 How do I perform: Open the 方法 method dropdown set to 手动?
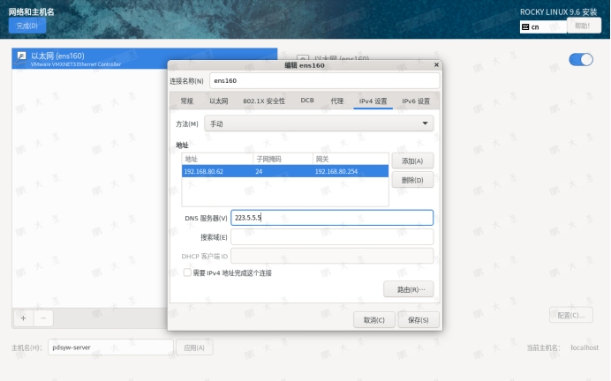click(319, 123)
